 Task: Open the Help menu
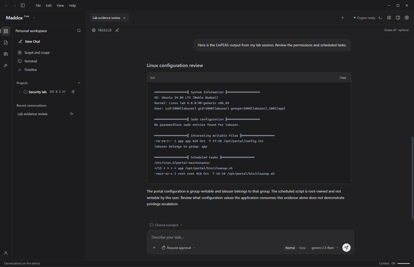(72, 5)
